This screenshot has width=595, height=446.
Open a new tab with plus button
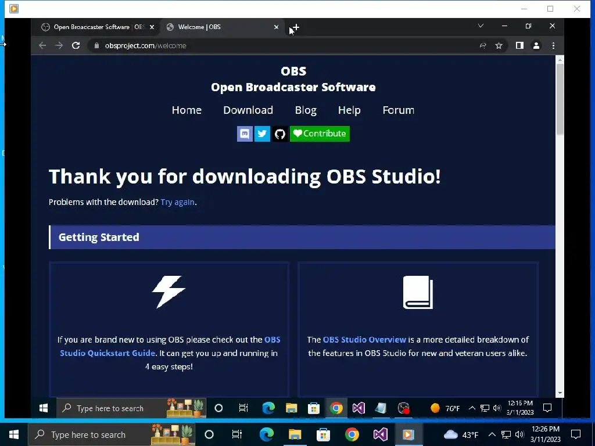(x=296, y=27)
